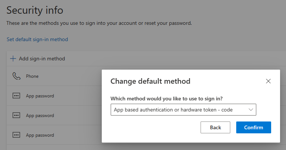The width and height of the screenshot is (286, 150).
Task: Open the Set default sign-in method link
Action: tap(37, 39)
